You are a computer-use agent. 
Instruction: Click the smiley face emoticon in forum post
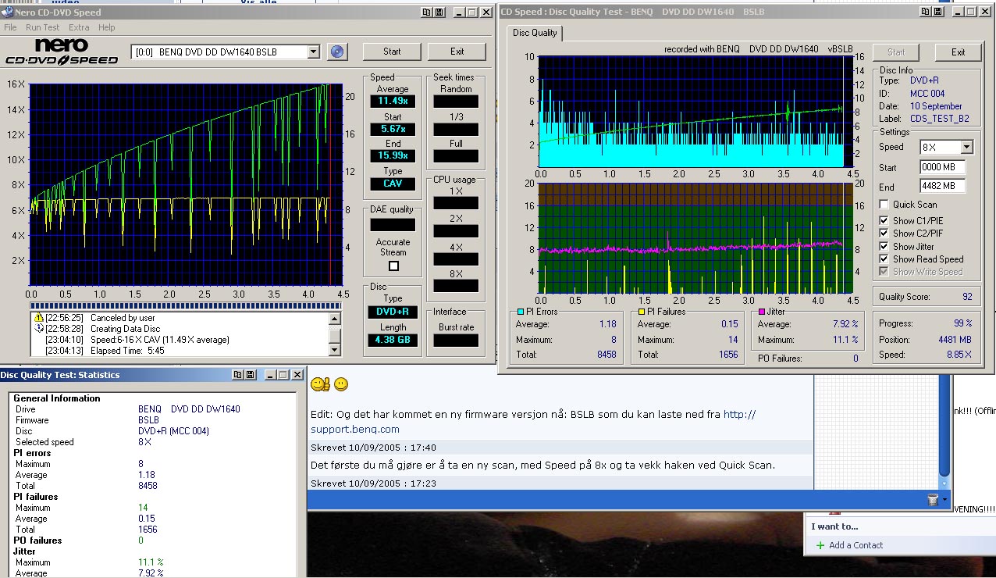[341, 384]
